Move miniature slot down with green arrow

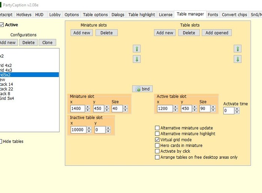coord(137,59)
